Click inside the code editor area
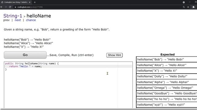Screen dimensions: 197x110 click(x=68, y=85)
